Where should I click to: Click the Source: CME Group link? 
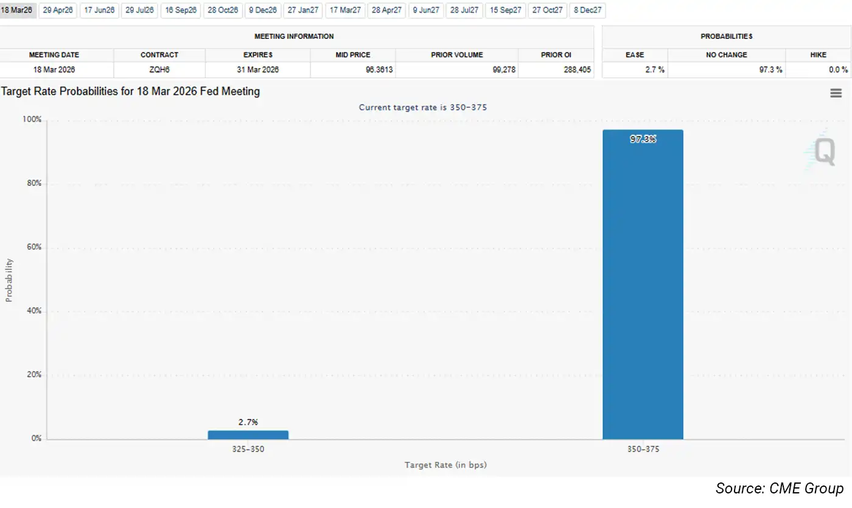tap(781, 488)
